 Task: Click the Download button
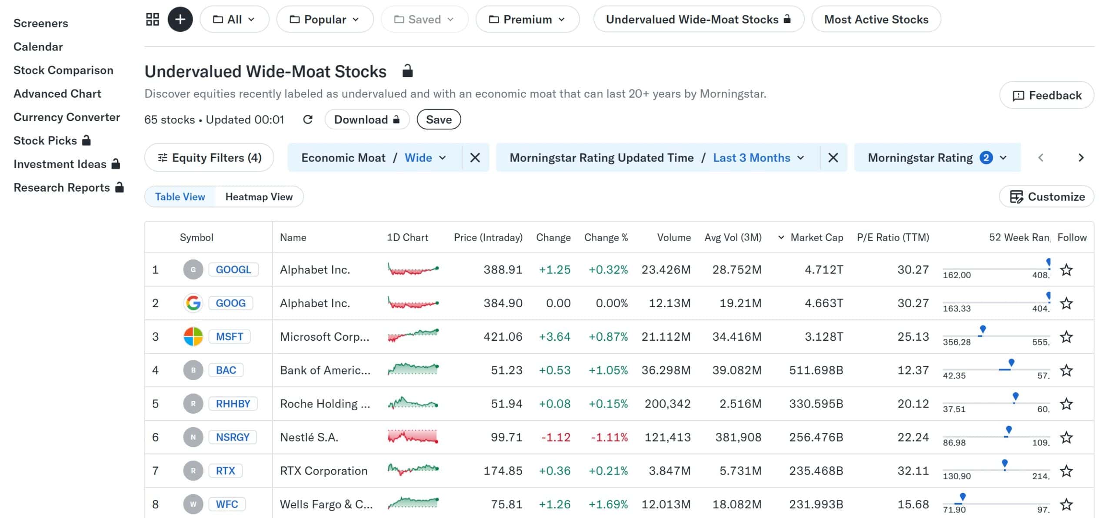367,120
